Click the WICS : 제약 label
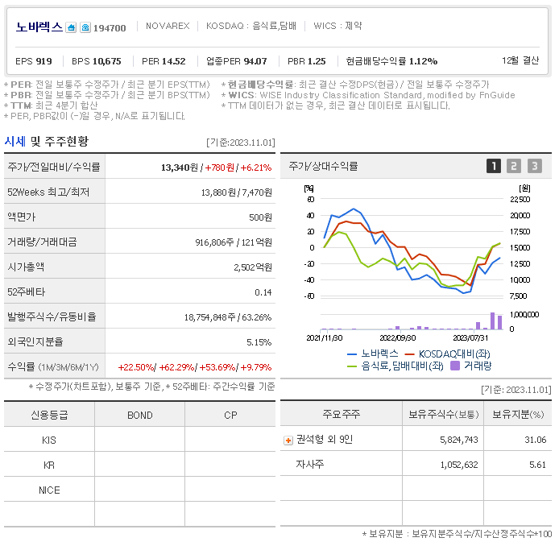The image size is (559, 546). click(x=337, y=26)
